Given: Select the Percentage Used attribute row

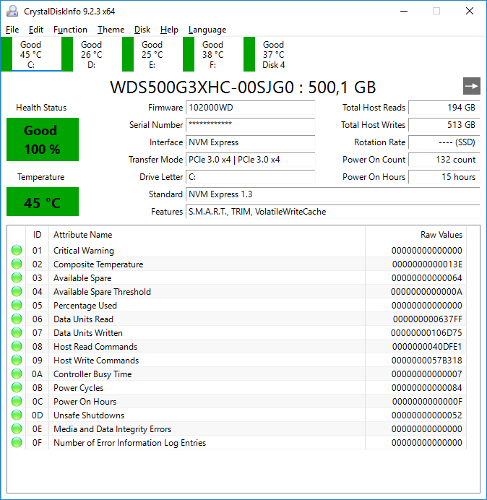Looking at the screenshot, I should 237,305.
